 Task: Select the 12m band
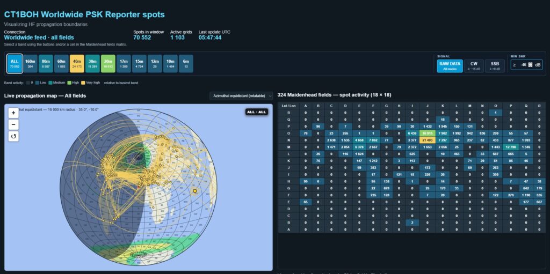click(155, 63)
